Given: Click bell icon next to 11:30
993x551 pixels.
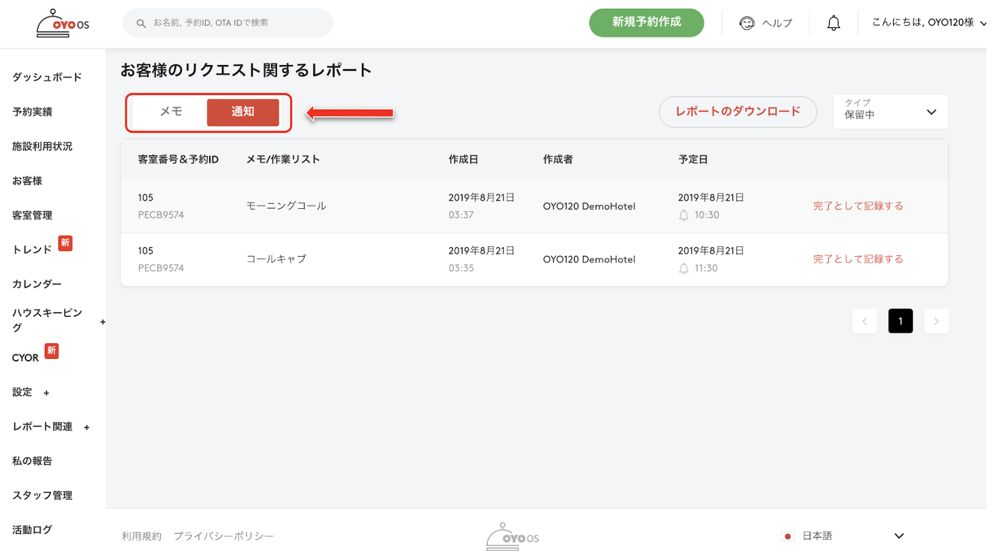Looking at the screenshot, I should pos(683,268).
